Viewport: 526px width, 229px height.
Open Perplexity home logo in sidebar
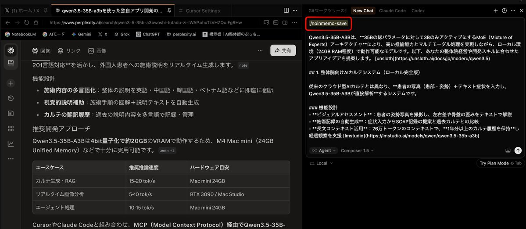click(x=11, y=50)
